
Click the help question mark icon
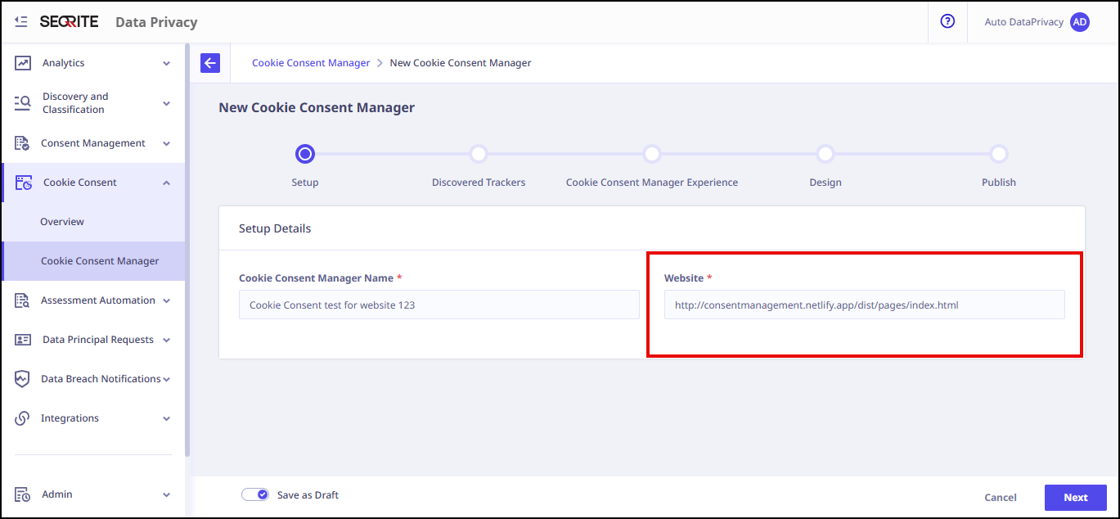(x=947, y=22)
